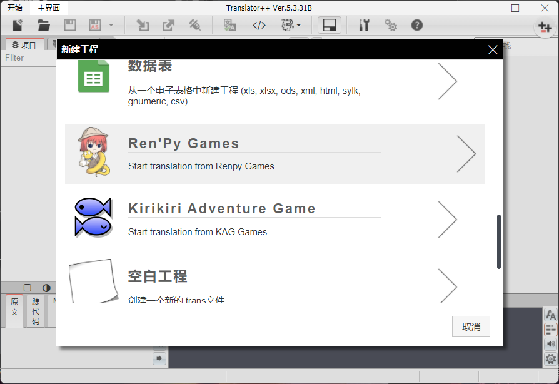Image resolution: width=559 pixels, height=384 pixels.
Task: Click the 取消 button
Action: click(x=471, y=326)
